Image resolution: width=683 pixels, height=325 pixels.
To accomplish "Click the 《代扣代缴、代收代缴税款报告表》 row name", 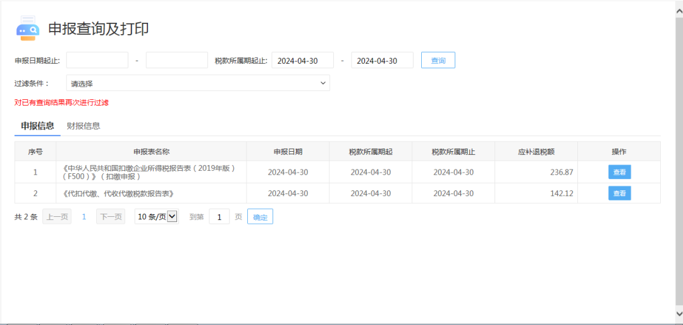I will click(x=119, y=193).
